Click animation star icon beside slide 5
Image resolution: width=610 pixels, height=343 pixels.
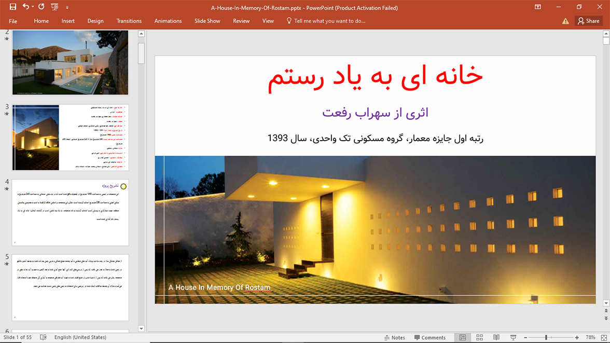(7, 264)
